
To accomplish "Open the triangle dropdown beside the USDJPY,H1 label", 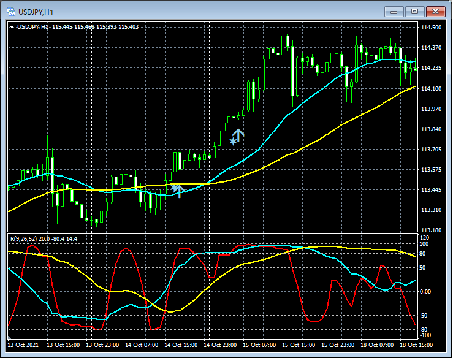I will (12, 26).
